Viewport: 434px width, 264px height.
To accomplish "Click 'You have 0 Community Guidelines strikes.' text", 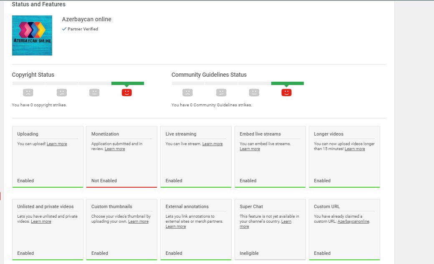I will (x=212, y=105).
